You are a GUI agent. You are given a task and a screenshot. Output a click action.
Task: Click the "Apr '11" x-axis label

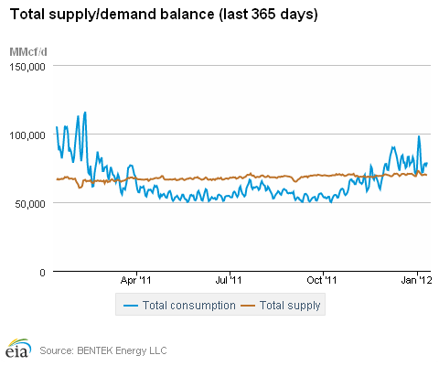click(136, 280)
